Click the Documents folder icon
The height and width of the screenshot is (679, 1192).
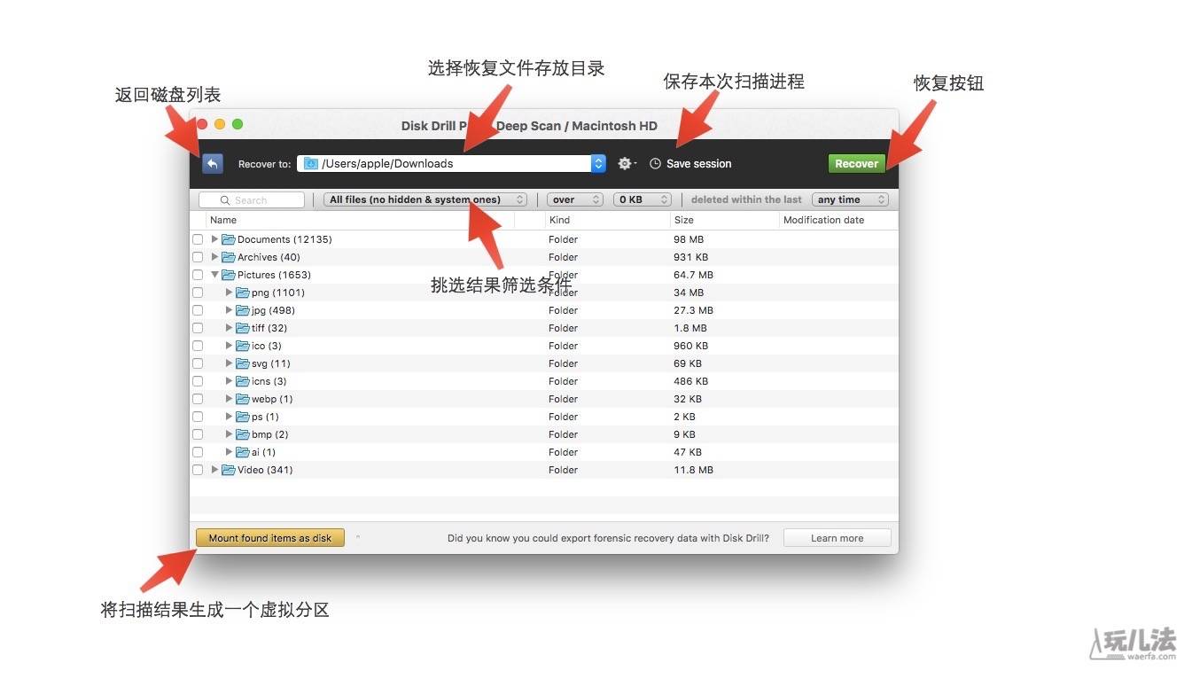point(229,239)
